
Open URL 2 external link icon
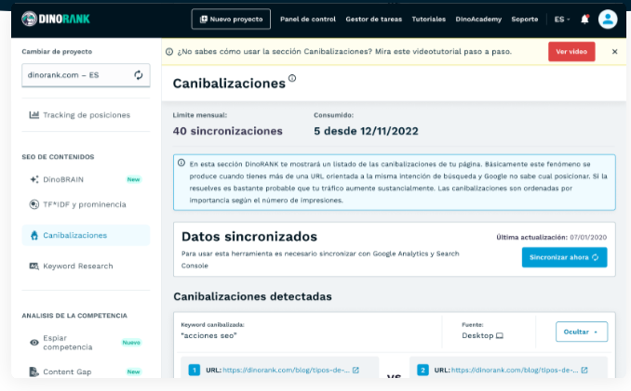pyautogui.click(x=584, y=371)
